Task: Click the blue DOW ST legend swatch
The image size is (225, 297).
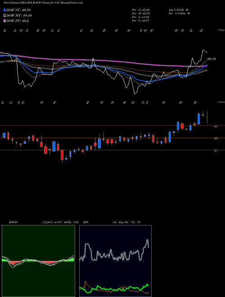Action: (5, 10)
